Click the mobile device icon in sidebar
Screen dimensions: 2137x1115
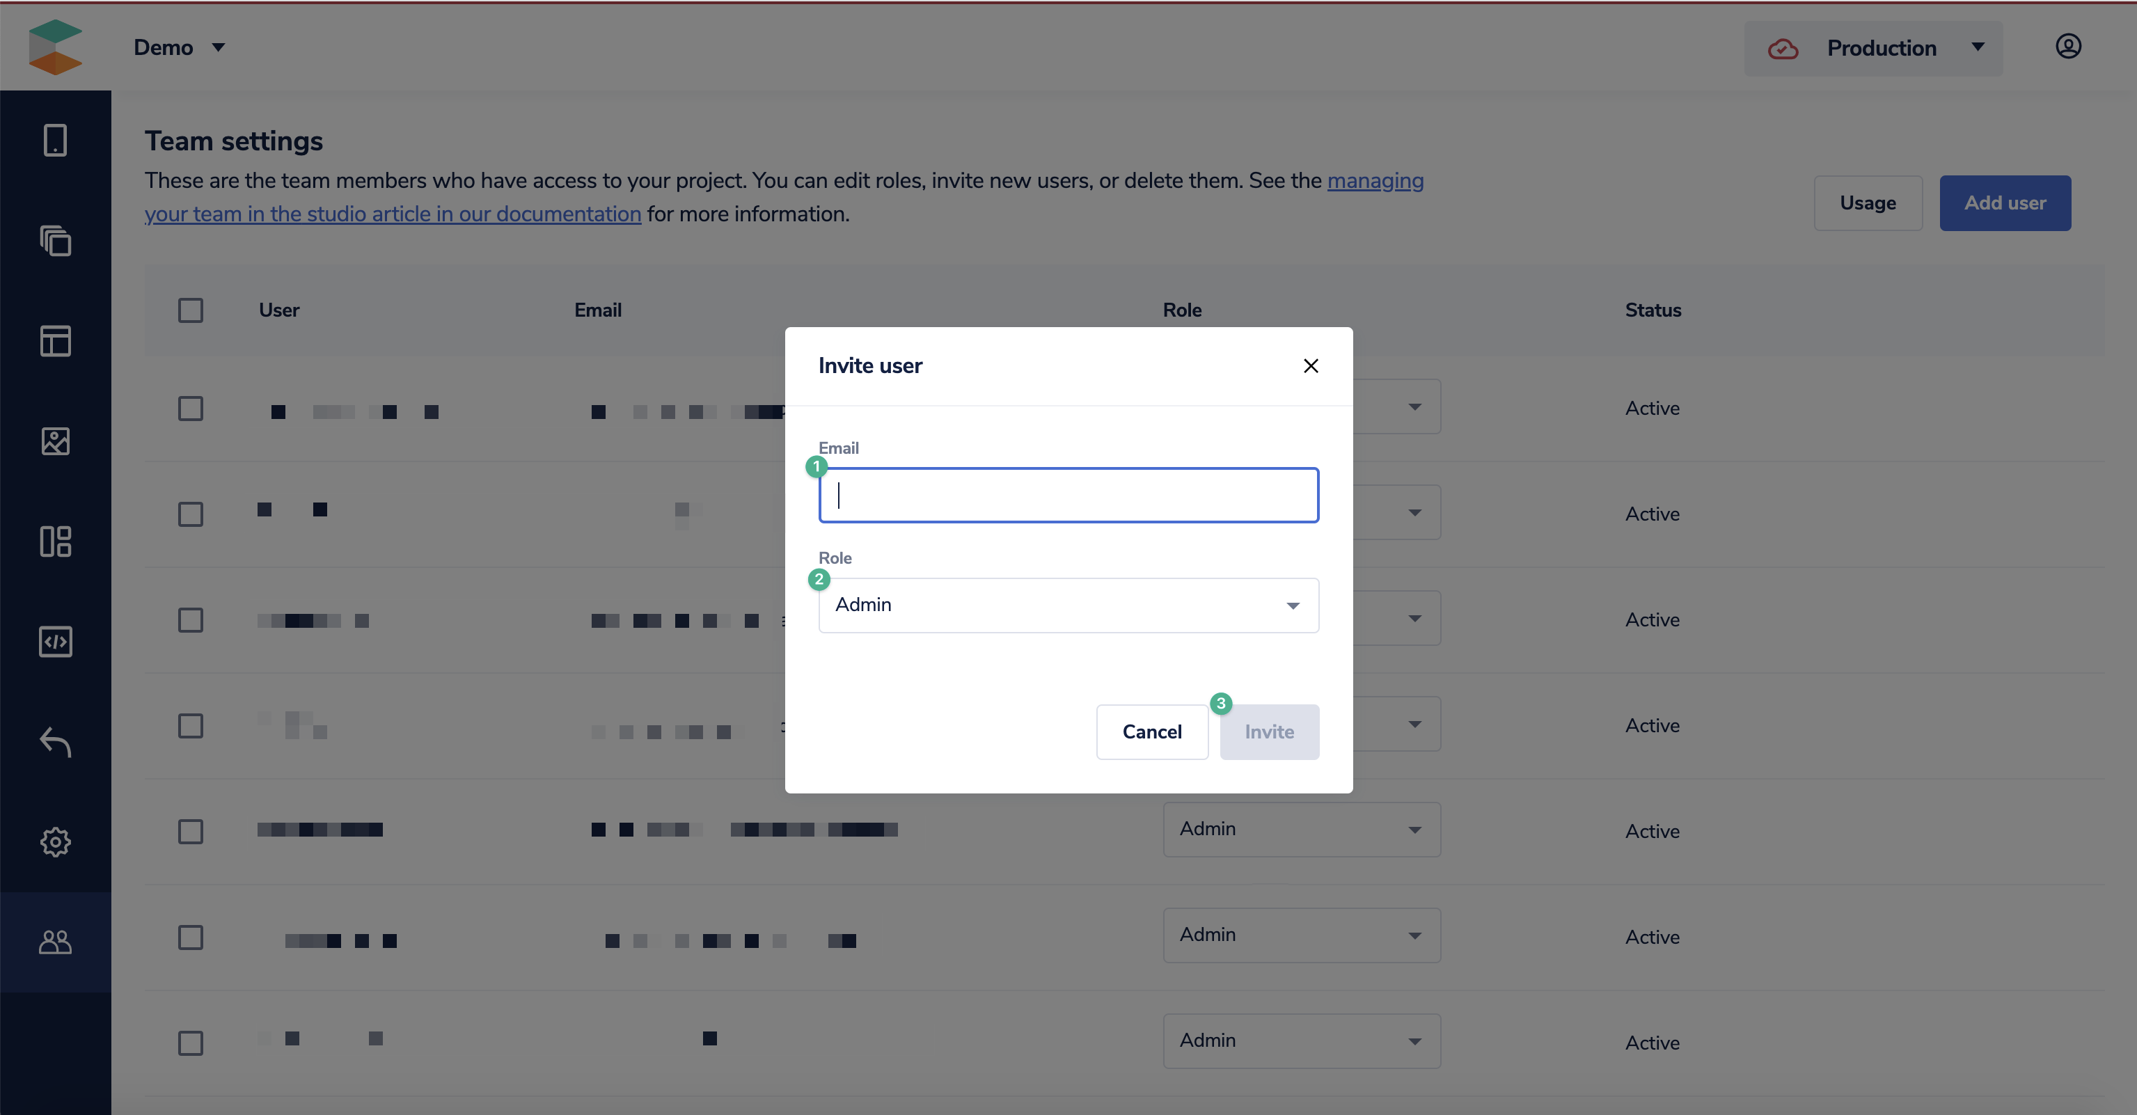click(x=55, y=140)
